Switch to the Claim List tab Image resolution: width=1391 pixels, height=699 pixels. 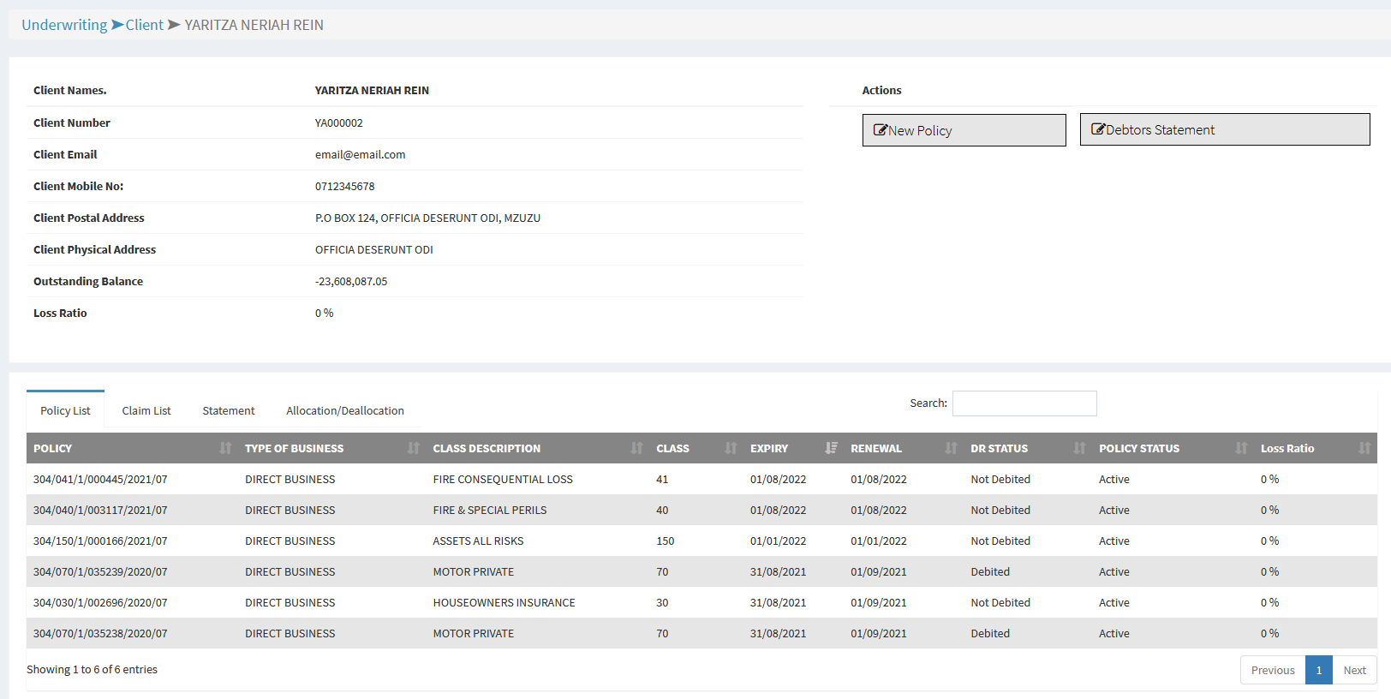click(146, 410)
